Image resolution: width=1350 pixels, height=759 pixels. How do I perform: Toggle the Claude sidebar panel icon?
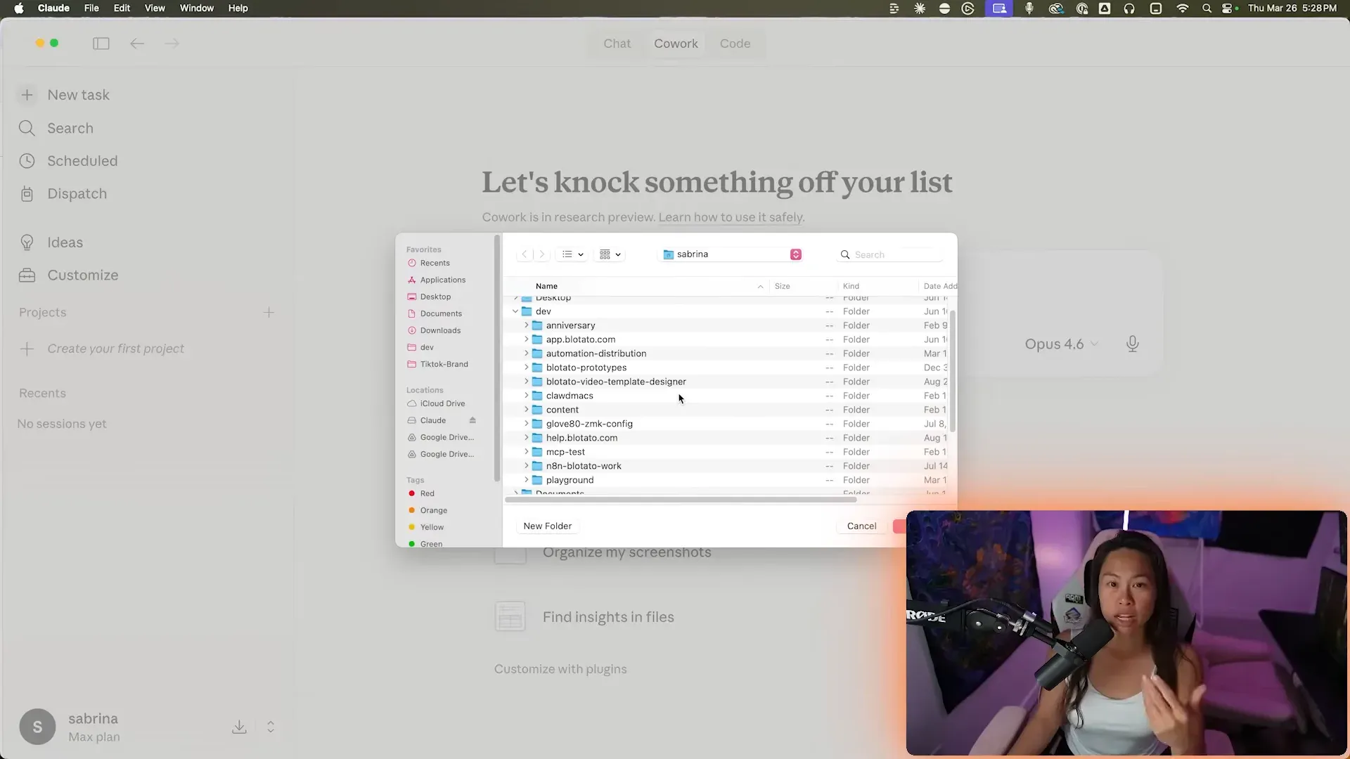click(101, 44)
